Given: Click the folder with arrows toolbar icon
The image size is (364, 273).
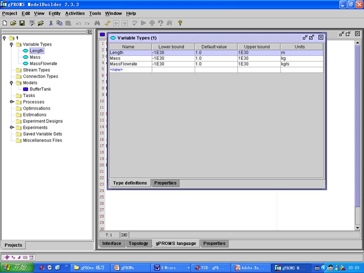Looking at the screenshot, I should click(41, 23).
